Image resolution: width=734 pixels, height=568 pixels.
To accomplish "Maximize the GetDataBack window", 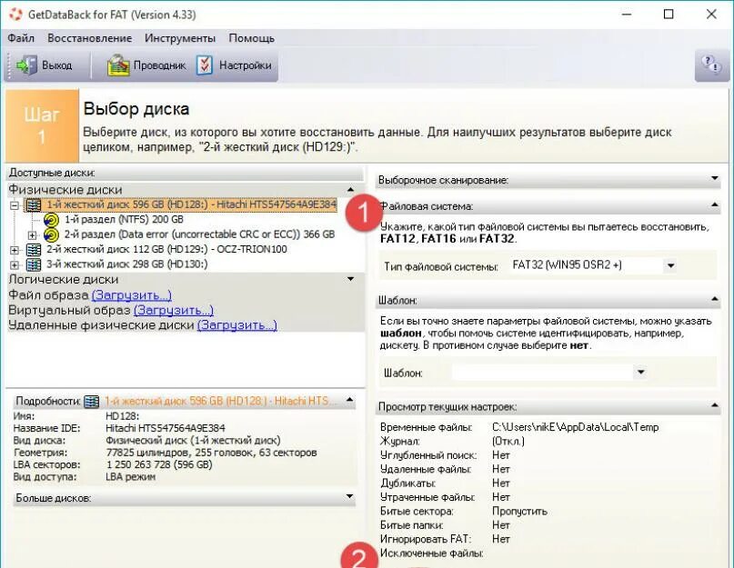I will click(x=669, y=15).
